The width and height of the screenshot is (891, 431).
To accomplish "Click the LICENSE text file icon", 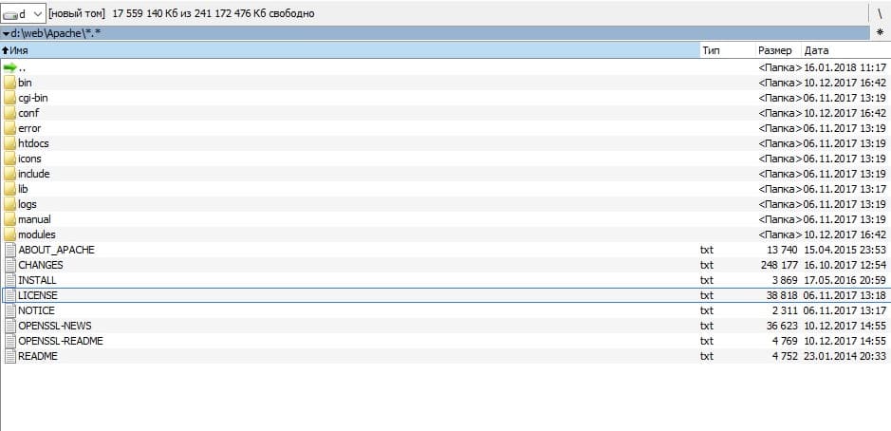I will [10, 295].
